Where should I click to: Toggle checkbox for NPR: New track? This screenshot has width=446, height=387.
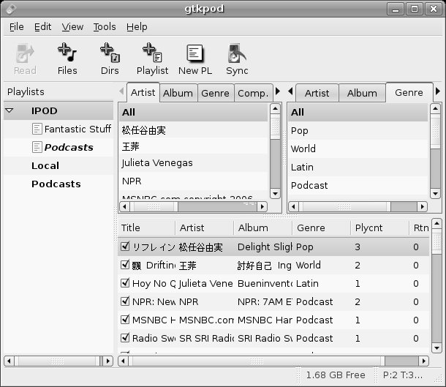[x=125, y=301]
